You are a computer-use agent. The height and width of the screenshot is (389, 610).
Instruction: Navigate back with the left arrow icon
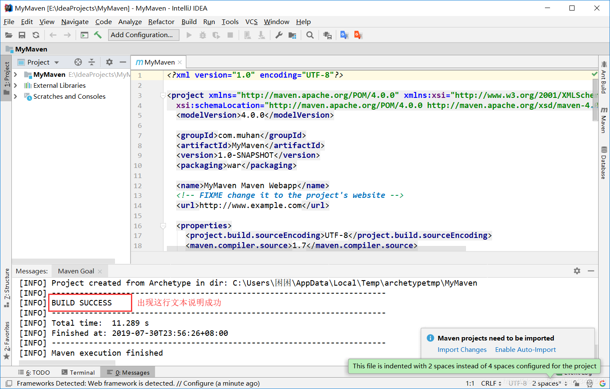[x=53, y=35]
